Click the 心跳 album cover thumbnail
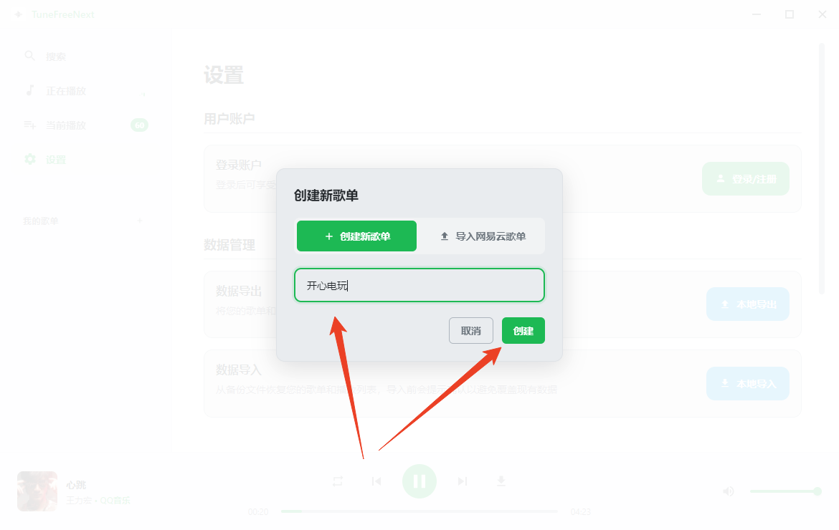Screen dimensions: 839x530 tap(37, 491)
